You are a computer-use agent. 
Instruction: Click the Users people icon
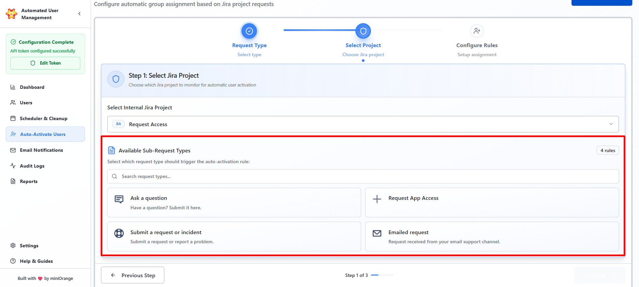(x=13, y=103)
